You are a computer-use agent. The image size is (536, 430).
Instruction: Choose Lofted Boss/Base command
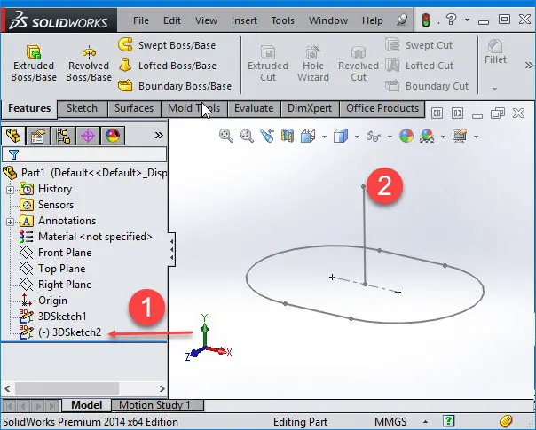(x=168, y=66)
